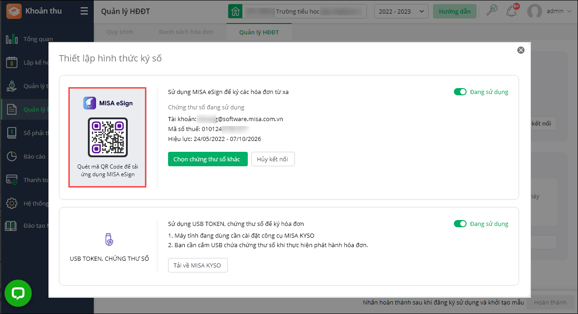Image resolution: width=578 pixels, height=314 pixels.
Task: Click the Tài khoản email text
Action: tap(226, 119)
